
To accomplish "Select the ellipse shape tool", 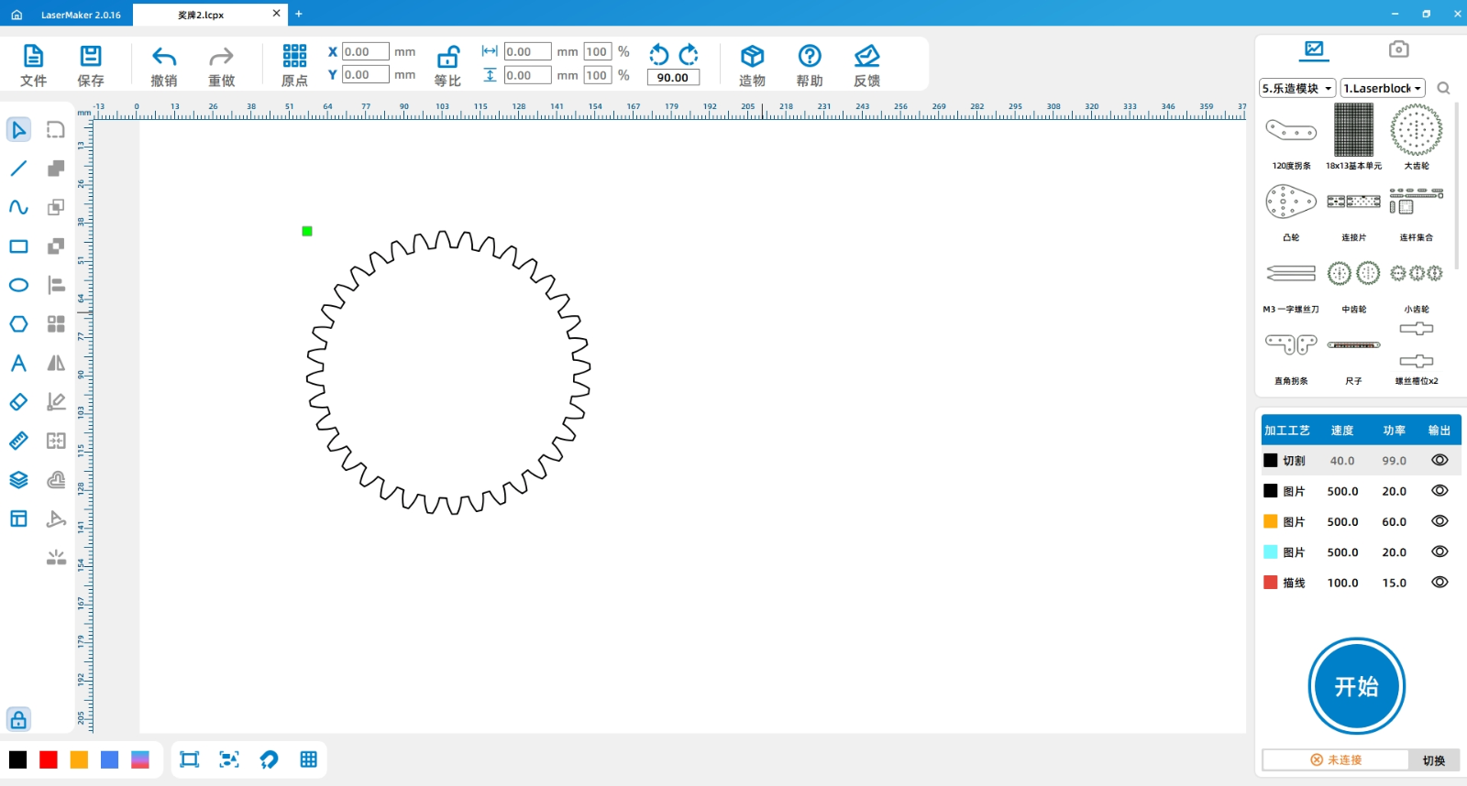I will 18,285.
